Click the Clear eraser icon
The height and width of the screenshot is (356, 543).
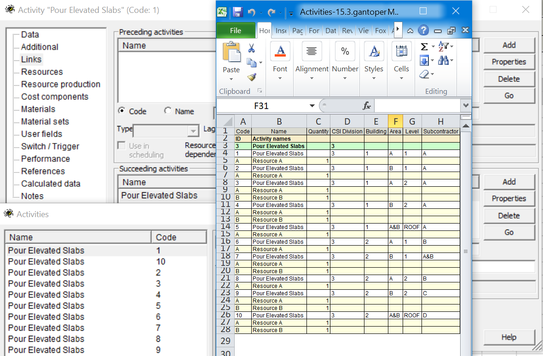[424, 74]
